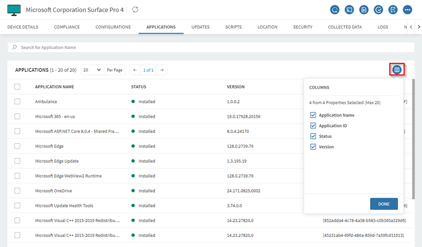The height and width of the screenshot is (247, 422).
Task: Open the three-dots more actions menu
Action: (x=407, y=9)
